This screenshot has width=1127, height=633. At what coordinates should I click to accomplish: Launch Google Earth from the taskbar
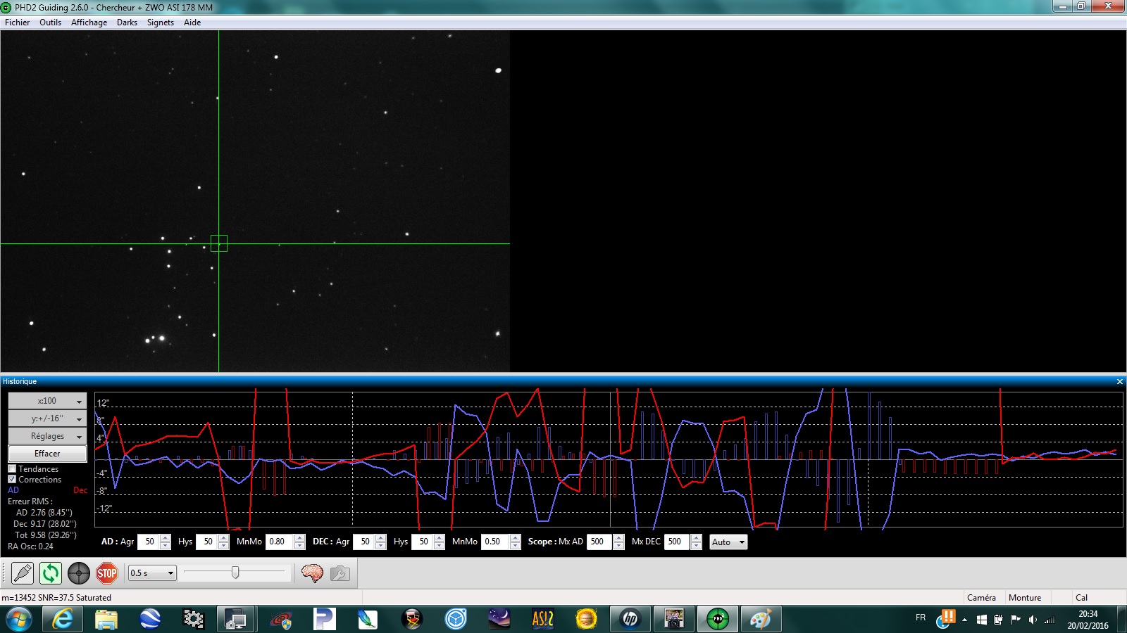[x=150, y=619]
